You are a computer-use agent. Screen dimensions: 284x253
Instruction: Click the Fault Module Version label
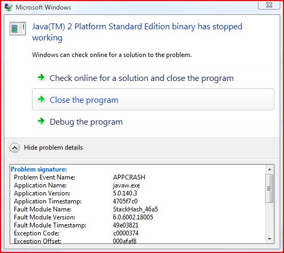point(44,217)
